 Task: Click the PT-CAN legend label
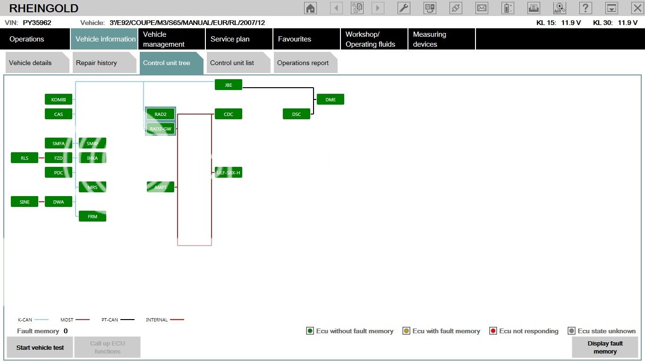click(110, 320)
